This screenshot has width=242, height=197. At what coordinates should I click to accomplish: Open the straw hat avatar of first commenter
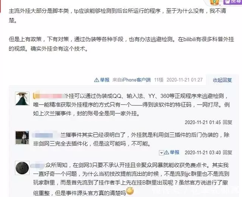click(x=22, y=99)
